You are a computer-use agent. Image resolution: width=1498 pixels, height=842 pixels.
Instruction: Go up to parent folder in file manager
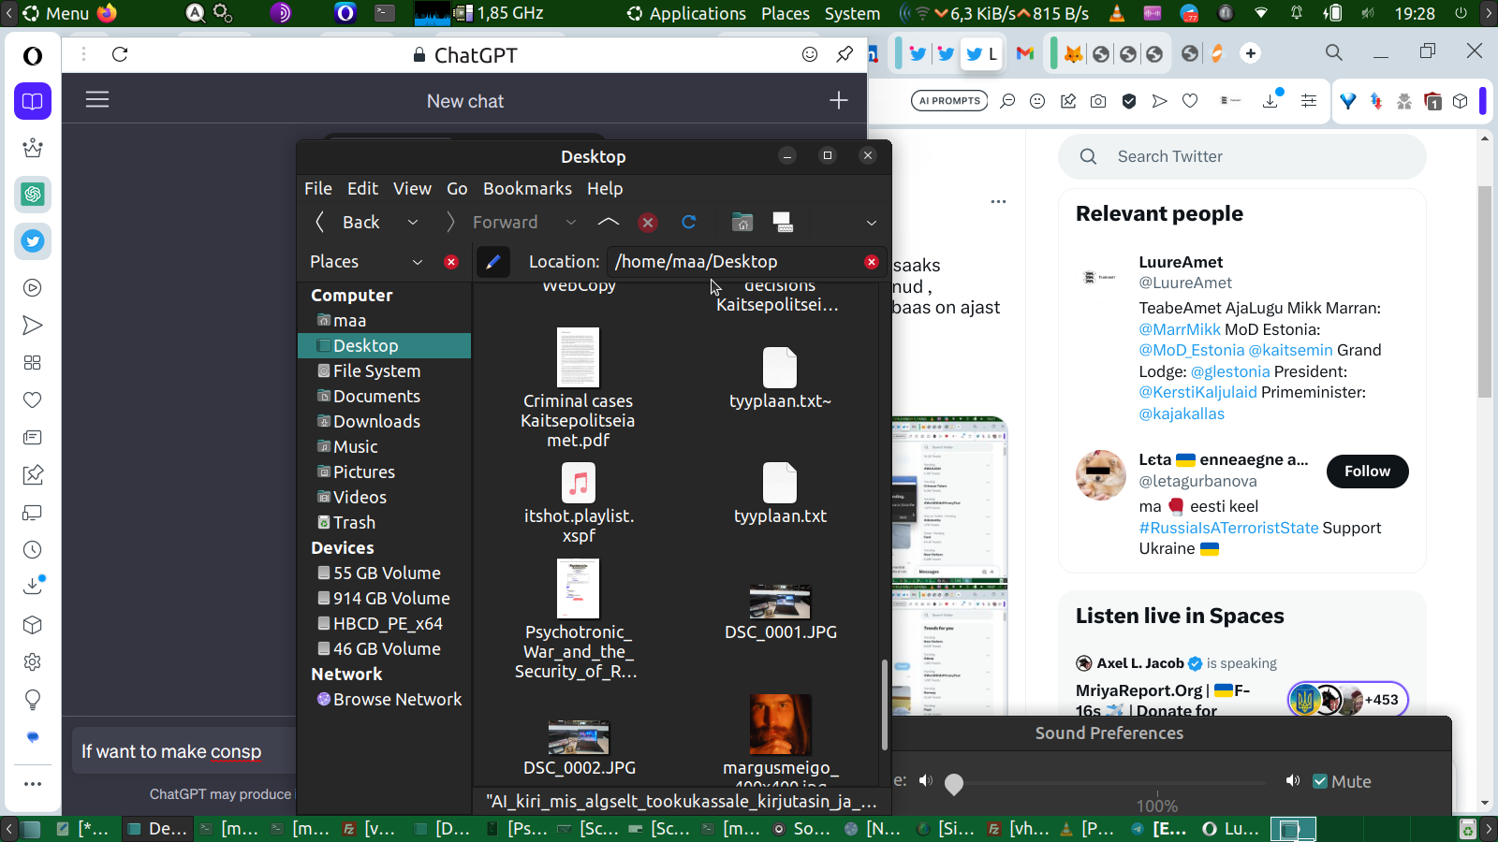pyautogui.click(x=609, y=222)
